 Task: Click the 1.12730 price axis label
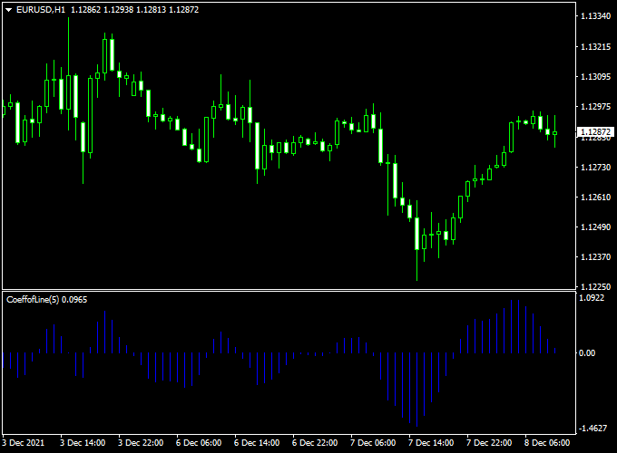click(596, 168)
